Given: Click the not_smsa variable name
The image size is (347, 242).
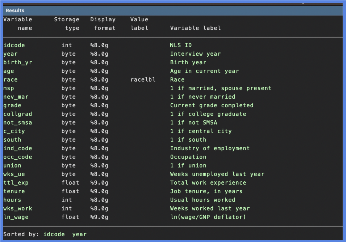Looking at the screenshot, I should point(18,123).
